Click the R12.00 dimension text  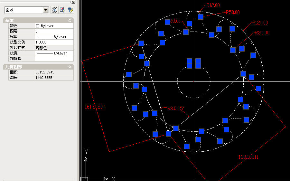pyautogui.click(x=213, y=5)
